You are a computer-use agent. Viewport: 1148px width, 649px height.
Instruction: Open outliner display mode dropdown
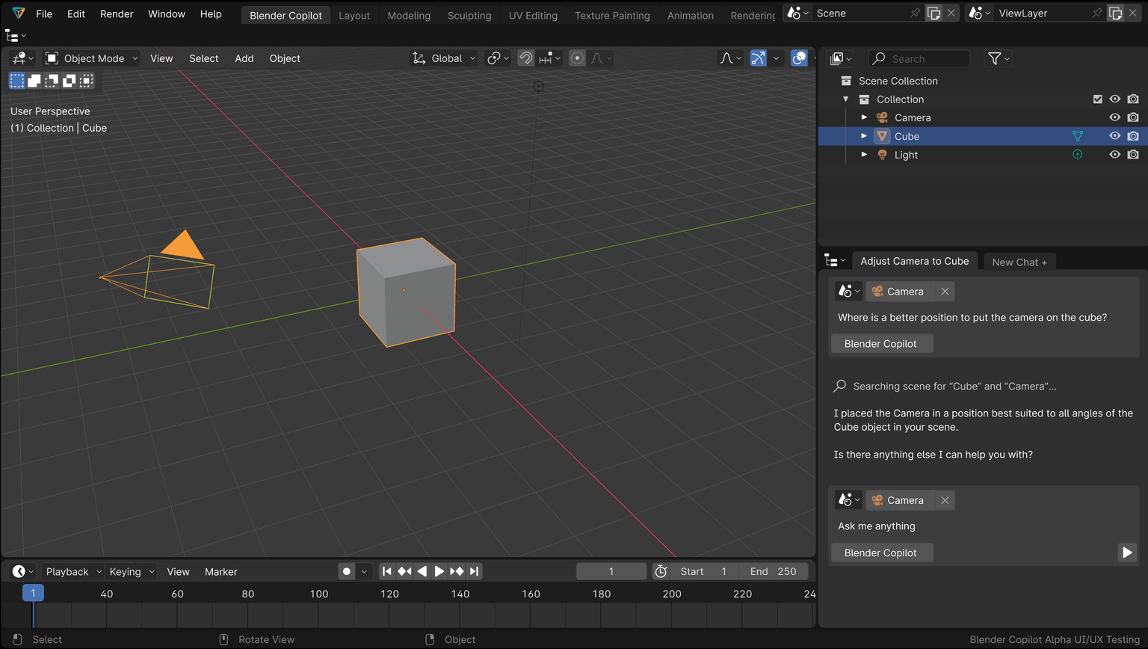(842, 58)
